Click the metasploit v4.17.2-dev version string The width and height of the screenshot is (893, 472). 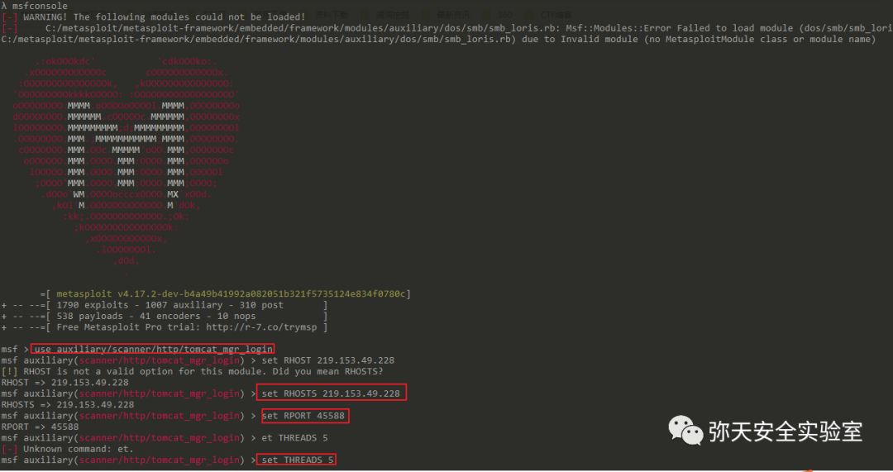(x=231, y=293)
